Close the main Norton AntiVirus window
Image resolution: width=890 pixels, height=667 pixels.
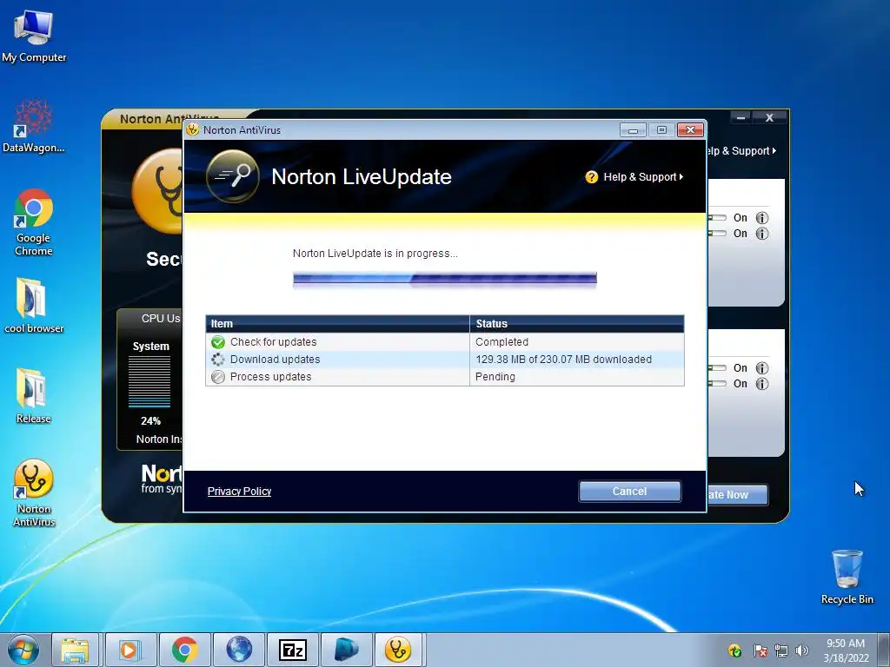770,117
